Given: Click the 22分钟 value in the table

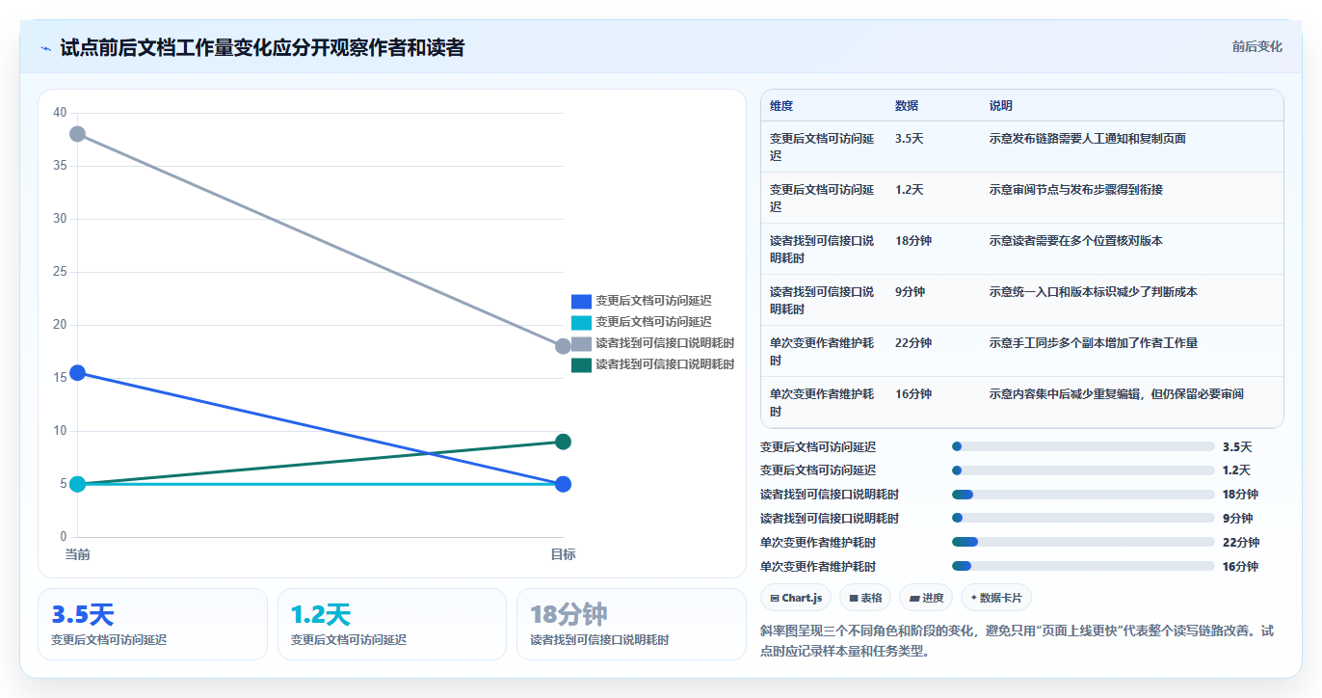Looking at the screenshot, I should tap(913, 343).
